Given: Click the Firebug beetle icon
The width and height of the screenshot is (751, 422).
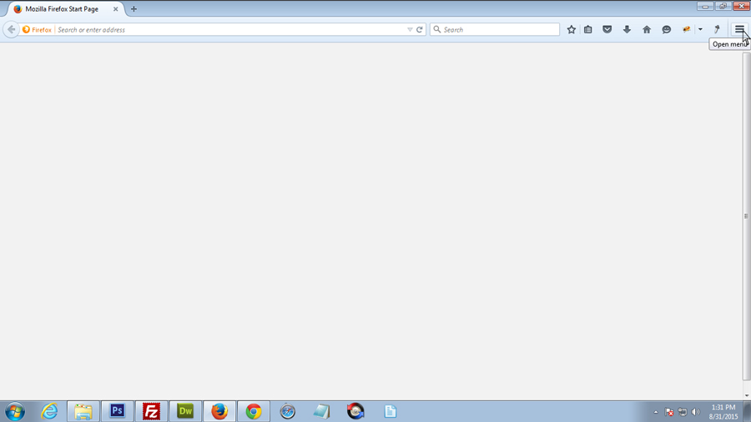Looking at the screenshot, I should click(687, 30).
